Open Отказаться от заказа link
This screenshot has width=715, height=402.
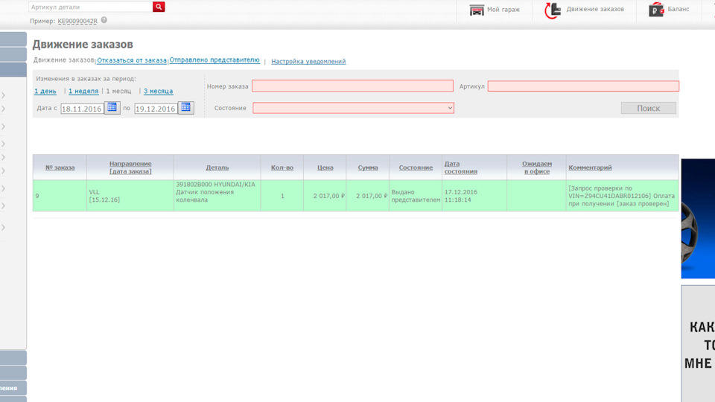click(132, 60)
